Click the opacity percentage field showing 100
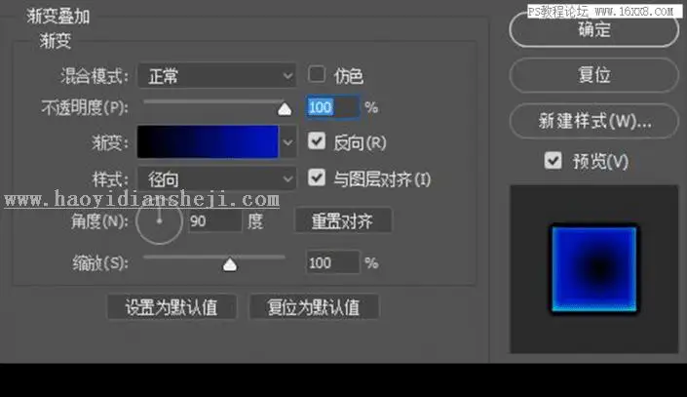 click(332, 107)
